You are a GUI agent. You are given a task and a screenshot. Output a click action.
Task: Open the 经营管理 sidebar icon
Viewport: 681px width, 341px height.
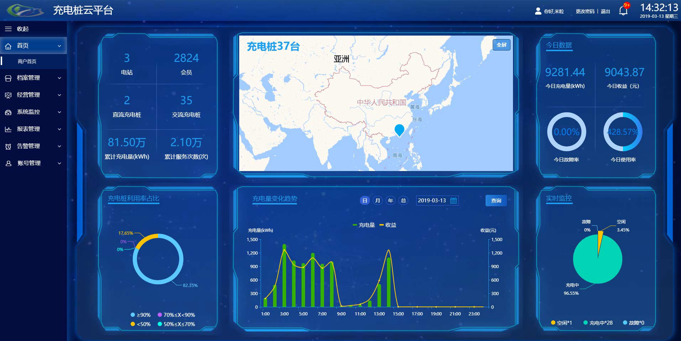click(x=8, y=95)
